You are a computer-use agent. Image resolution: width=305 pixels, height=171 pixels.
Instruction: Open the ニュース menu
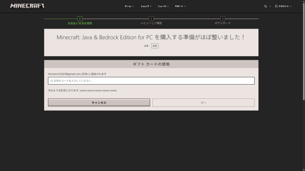[163, 7]
